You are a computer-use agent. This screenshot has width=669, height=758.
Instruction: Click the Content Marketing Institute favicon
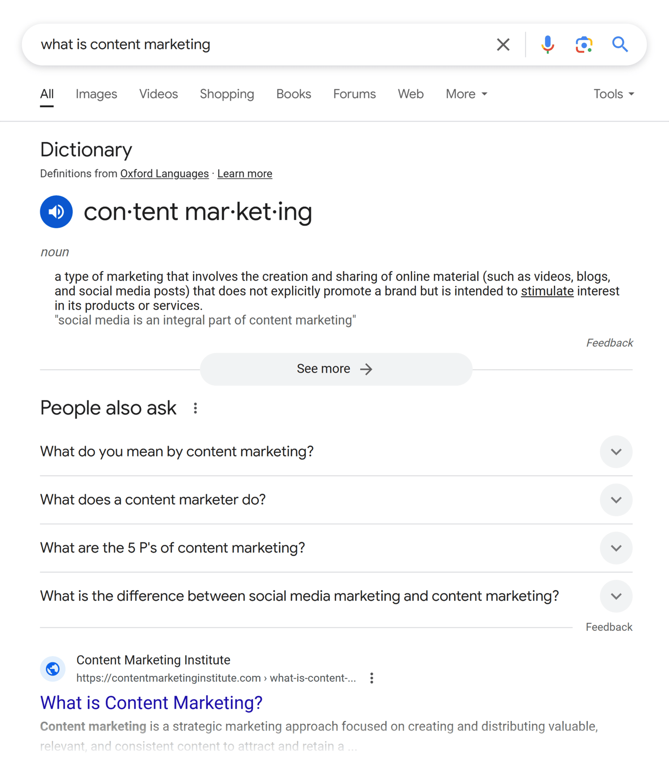(53, 669)
